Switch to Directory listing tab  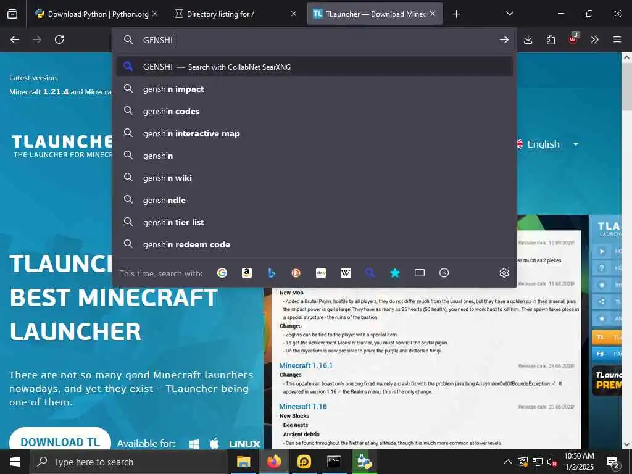point(236,14)
